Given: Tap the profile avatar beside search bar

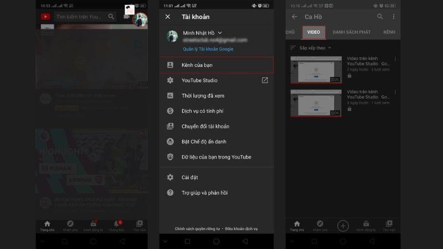Looking at the screenshot, I should point(140,19).
